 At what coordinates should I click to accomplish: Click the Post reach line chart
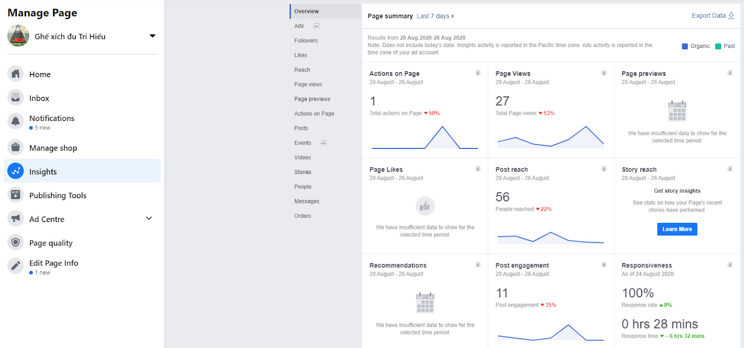[x=551, y=238]
